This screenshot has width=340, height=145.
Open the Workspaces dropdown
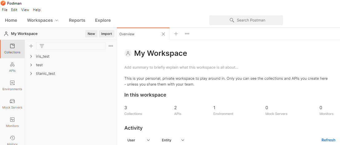(42, 20)
